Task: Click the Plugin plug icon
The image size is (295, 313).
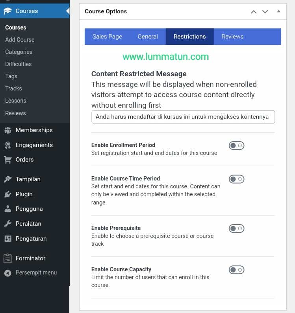Action: point(7,194)
